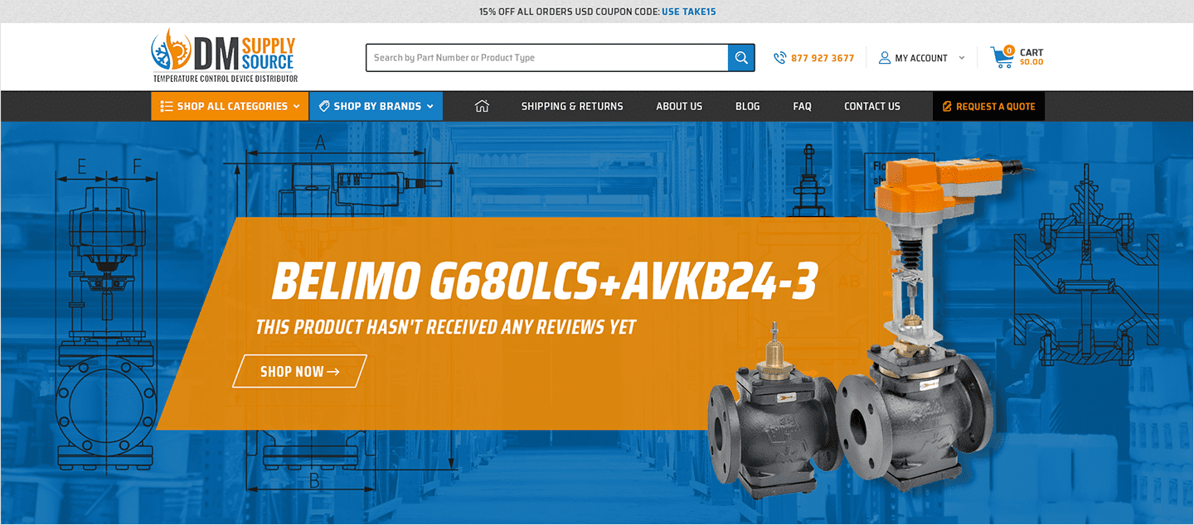This screenshot has height=525, width=1194.
Task: Expand the Shop By Brands dropdown
Action: (x=376, y=106)
